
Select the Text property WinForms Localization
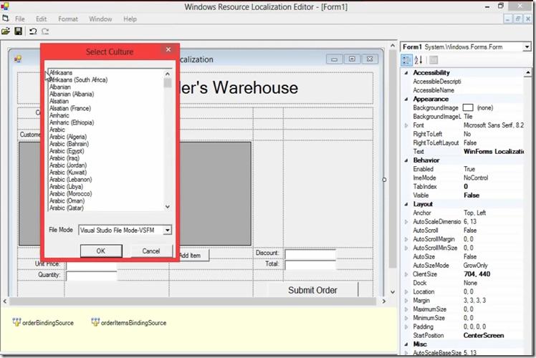(494, 152)
